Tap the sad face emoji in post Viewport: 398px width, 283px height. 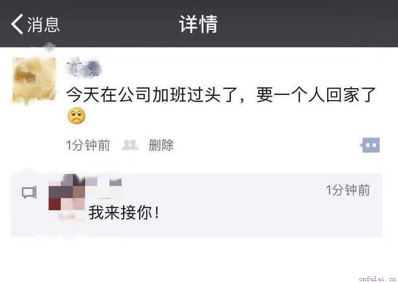(76, 116)
